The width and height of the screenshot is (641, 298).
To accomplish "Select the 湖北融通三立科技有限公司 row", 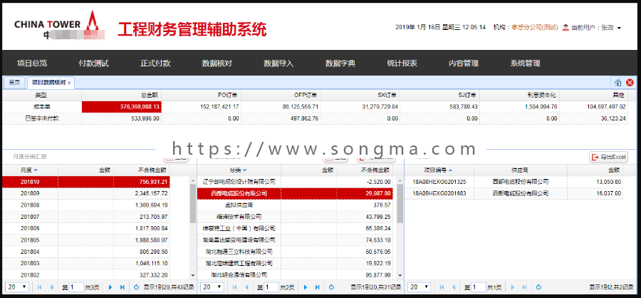I will (x=295, y=252).
